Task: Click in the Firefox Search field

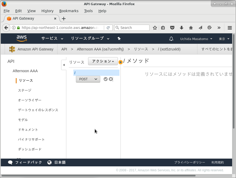Action: pos(132,28)
